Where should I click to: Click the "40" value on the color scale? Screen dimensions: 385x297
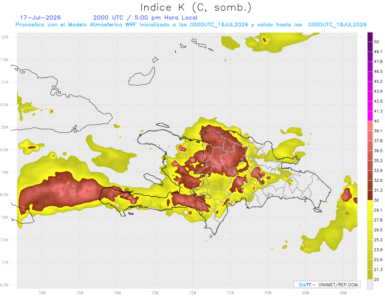click(x=377, y=121)
